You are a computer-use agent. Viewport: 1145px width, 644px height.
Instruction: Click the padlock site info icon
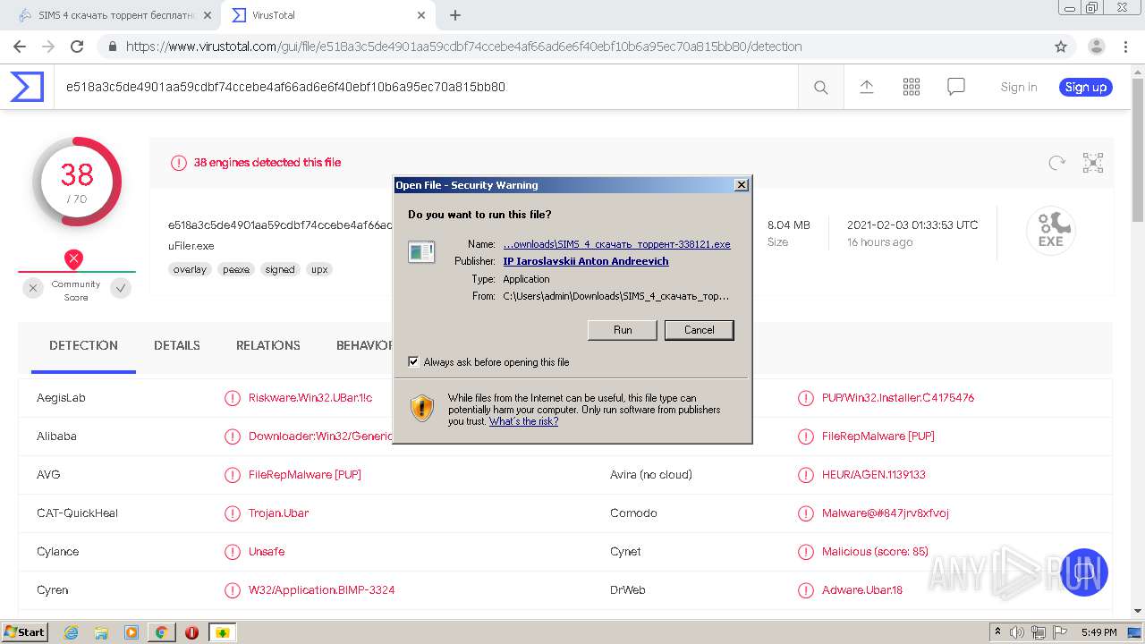point(113,47)
